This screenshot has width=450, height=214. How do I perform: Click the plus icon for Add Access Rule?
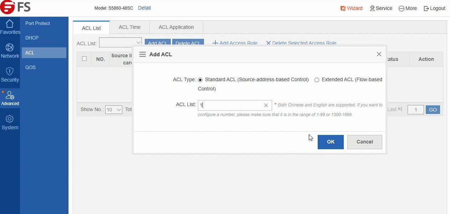[x=215, y=43]
